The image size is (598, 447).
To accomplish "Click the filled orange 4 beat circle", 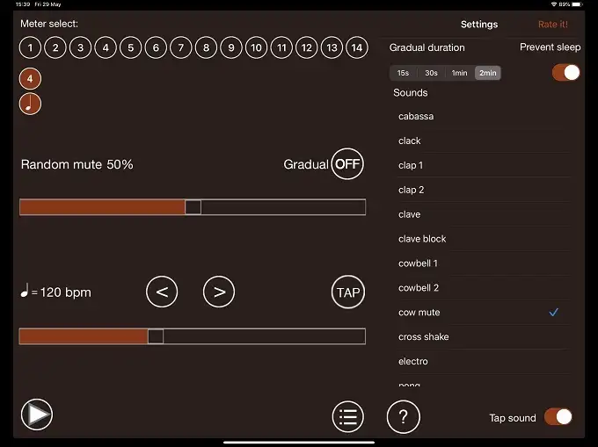I will 30,79.
